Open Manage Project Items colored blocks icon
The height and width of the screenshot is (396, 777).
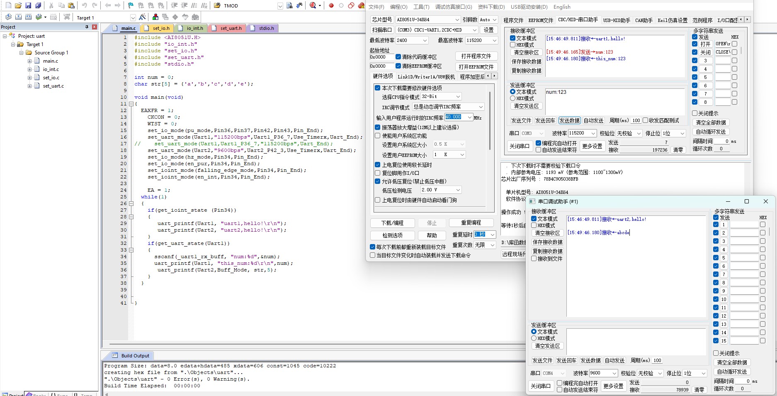pos(155,17)
